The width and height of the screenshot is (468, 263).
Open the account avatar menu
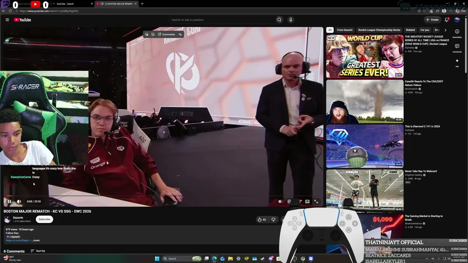[457, 20]
